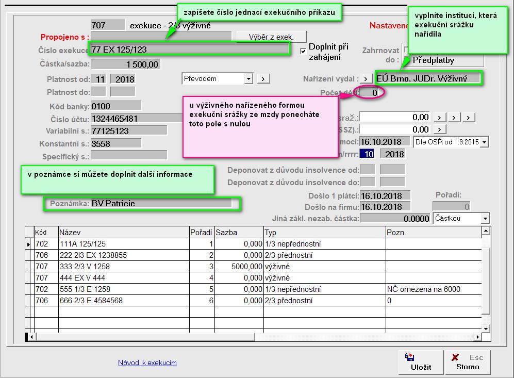Click the Číslo účtu field 1324465481
Screen dimensions: 514x378
(137, 118)
